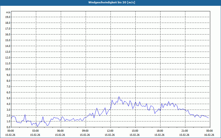Viewport: 221px width, 138px height.
Task: Click the 21:00 time axis label
Action: click(185, 131)
